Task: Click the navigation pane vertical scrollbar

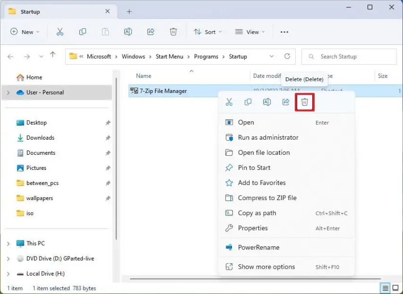Action: click(116, 159)
